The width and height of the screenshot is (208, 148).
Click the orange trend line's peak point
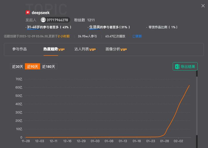coord(190,85)
